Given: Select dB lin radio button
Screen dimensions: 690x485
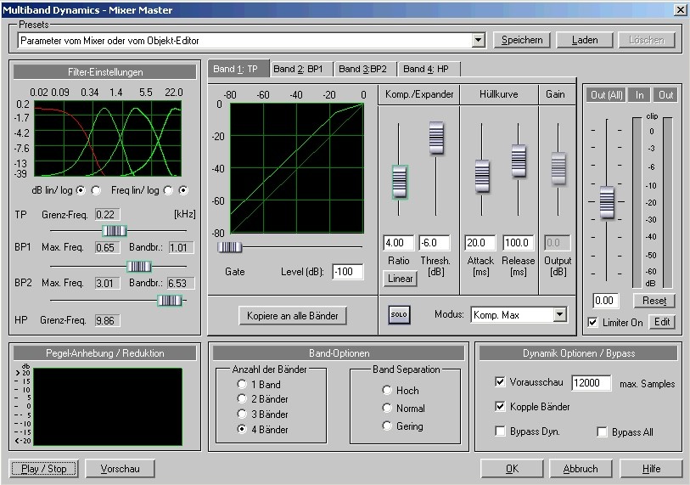Looking at the screenshot, I should [81, 190].
